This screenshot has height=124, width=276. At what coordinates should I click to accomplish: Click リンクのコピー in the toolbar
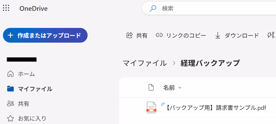(181, 36)
